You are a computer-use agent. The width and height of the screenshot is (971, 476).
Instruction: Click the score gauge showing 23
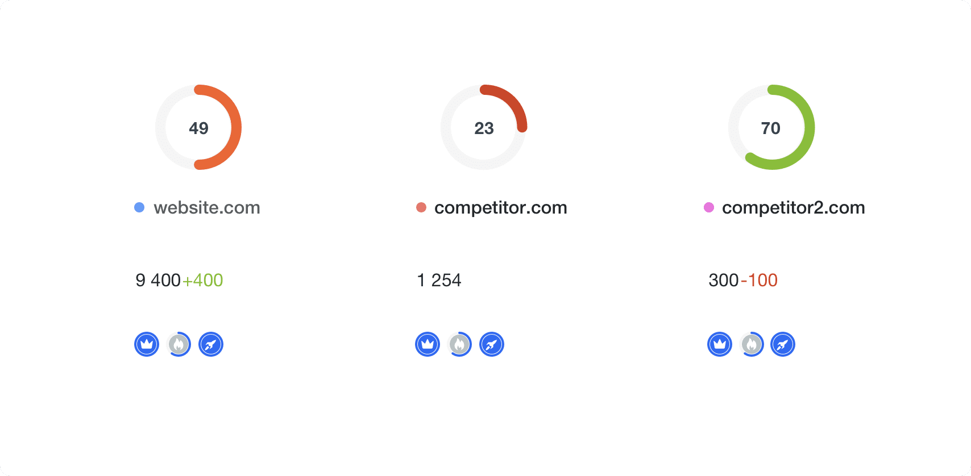tap(483, 128)
